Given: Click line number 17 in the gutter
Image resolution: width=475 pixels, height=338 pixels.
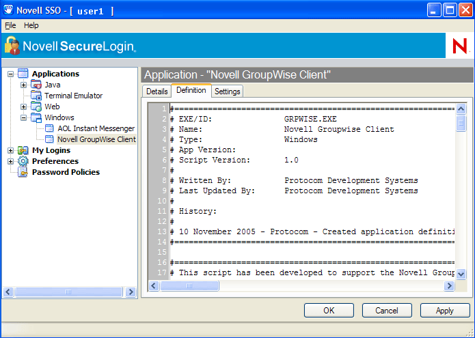Looking at the screenshot, I should tap(162, 272).
